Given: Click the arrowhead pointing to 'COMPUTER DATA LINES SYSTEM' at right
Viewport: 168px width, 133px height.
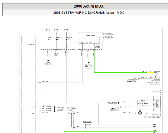Looking at the screenshot, I should click(x=118, y=103).
